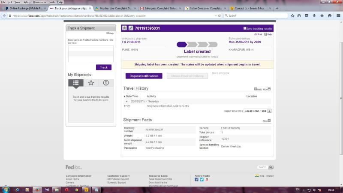Click the footer search magnifier button
Screen dimensions: 343x193
tap(271, 167)
